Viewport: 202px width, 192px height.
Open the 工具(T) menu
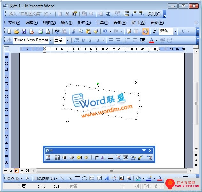102,23
